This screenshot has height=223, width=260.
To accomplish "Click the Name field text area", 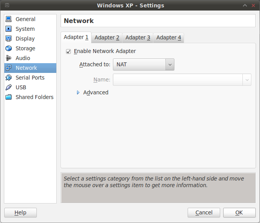I will click(178, 80).
